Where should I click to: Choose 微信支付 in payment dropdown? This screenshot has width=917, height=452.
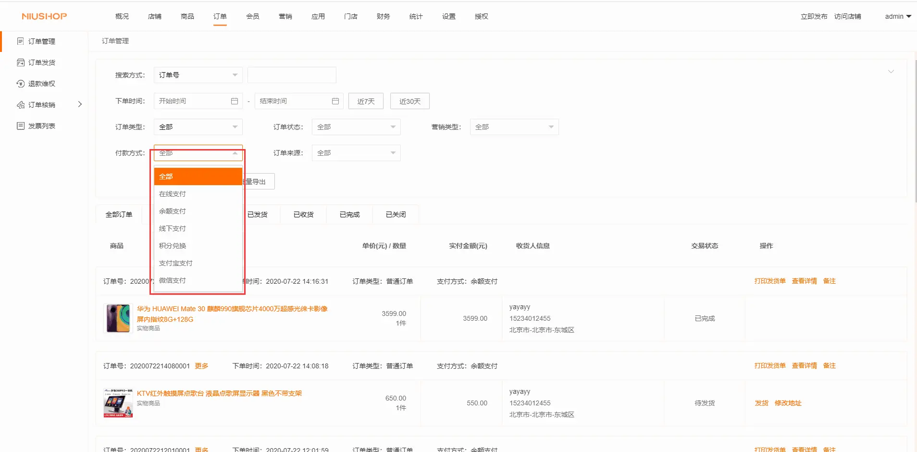click(x=173, y=280)
